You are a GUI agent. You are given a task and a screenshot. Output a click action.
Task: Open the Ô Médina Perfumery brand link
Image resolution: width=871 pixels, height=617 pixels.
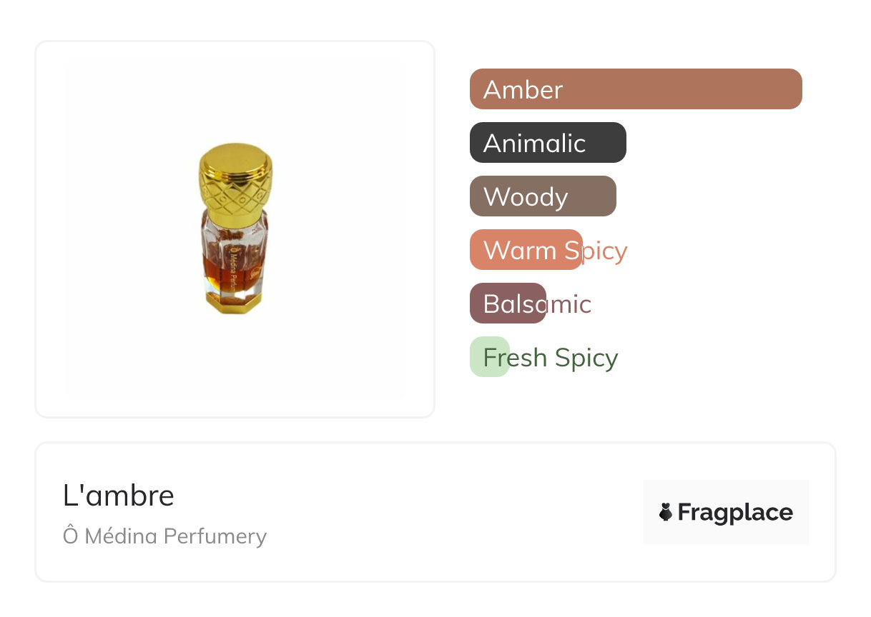click(x=164, y=536)
